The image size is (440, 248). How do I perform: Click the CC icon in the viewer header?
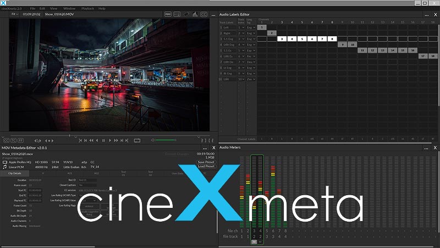[204, 14]
